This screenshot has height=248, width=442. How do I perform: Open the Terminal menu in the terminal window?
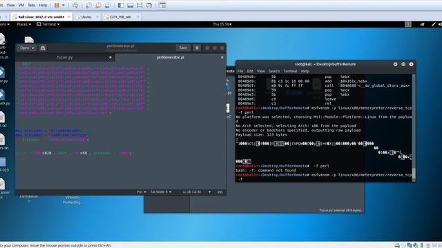pos(290,71)
